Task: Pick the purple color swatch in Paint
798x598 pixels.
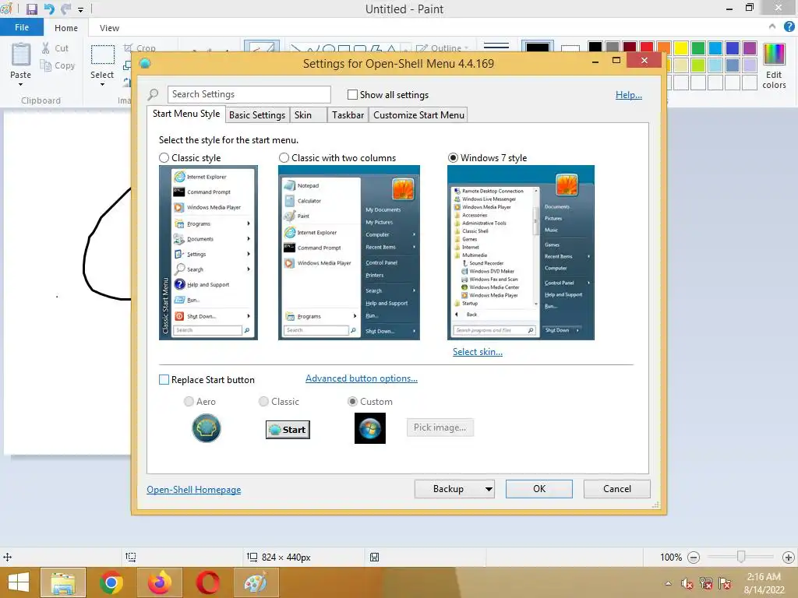Action: 750,48
